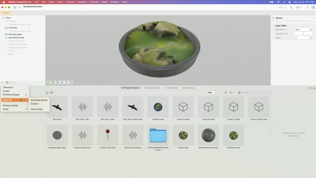Screen dimensions: 316x178
Task: Open the Primitive Shapes submenu
Action: pyautogui.click(x=15, y=95)
